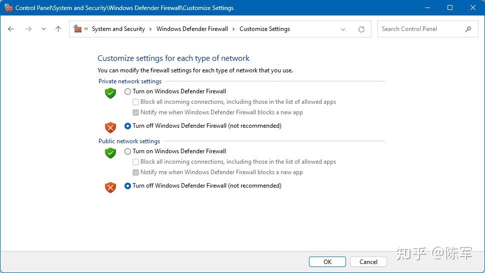Click the Refresh button in address bar

[361, 29]
